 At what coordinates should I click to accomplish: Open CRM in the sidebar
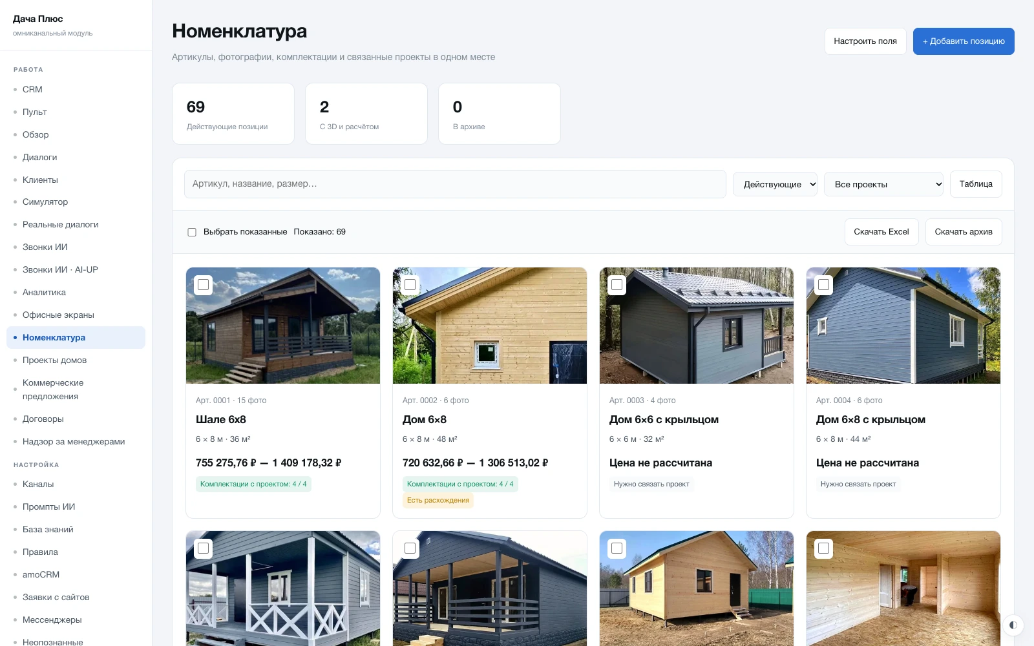(x=76, y=90)
